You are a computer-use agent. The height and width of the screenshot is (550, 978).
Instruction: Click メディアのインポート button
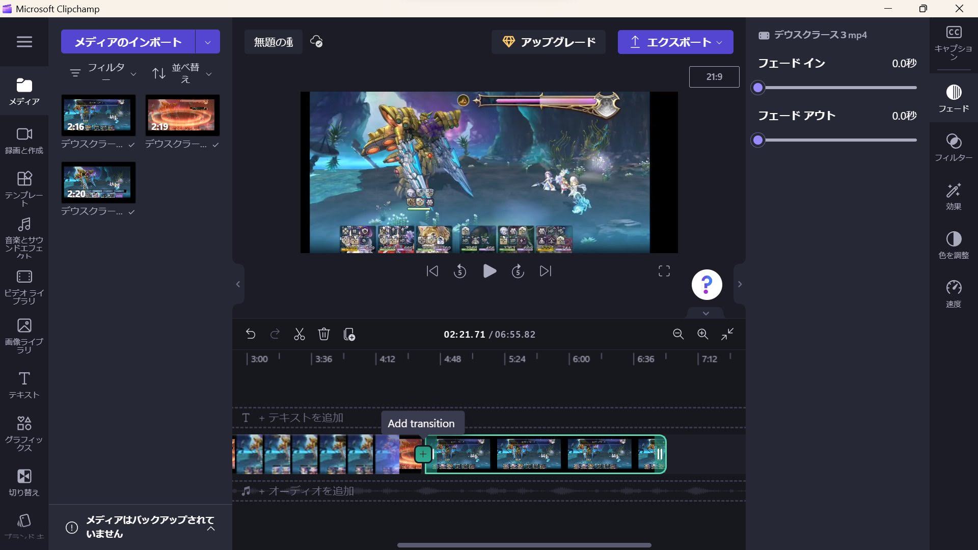click(128, 42)
